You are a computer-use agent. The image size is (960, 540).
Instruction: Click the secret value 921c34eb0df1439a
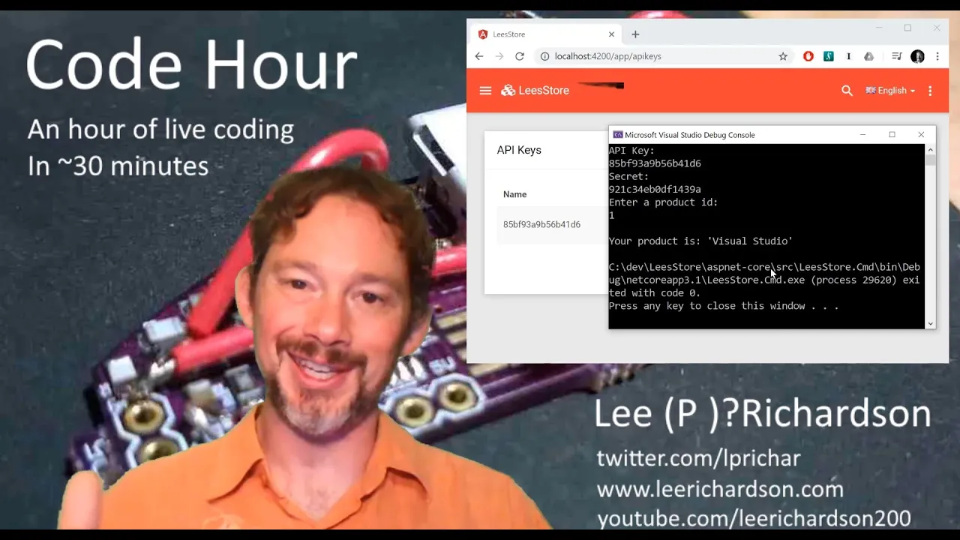[655, 190]
